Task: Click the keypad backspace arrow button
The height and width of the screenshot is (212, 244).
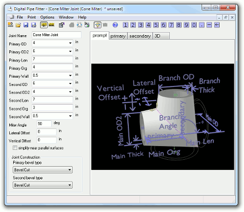Action: (217, 25)
